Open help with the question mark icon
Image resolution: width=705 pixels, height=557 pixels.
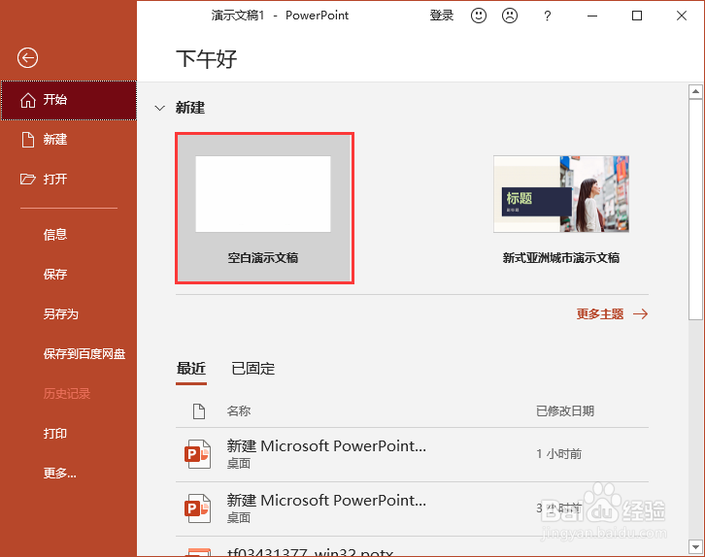click(547, 16)
